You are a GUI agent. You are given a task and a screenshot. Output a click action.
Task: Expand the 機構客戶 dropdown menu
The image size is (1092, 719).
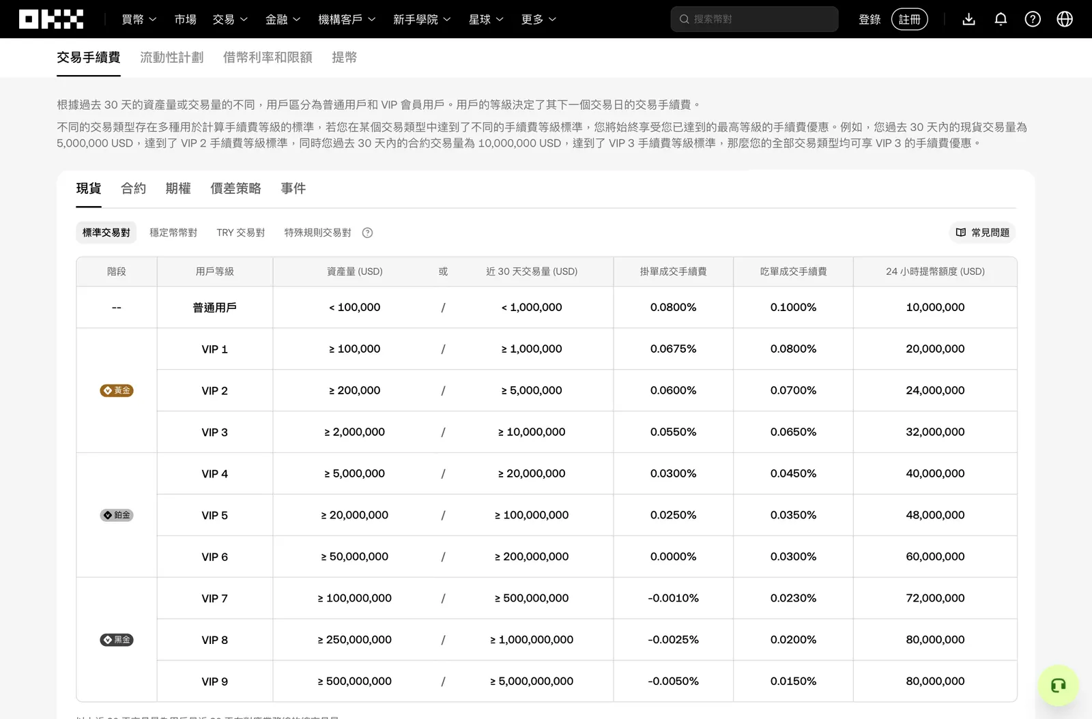(x=347, y=19)
